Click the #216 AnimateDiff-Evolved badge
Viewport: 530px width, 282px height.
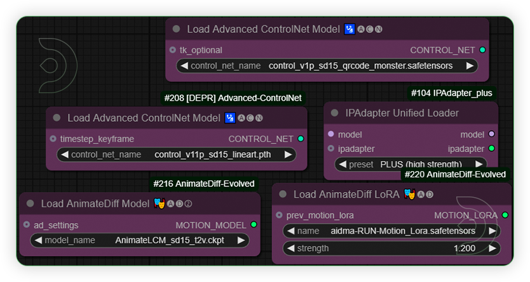click(204, 184)
